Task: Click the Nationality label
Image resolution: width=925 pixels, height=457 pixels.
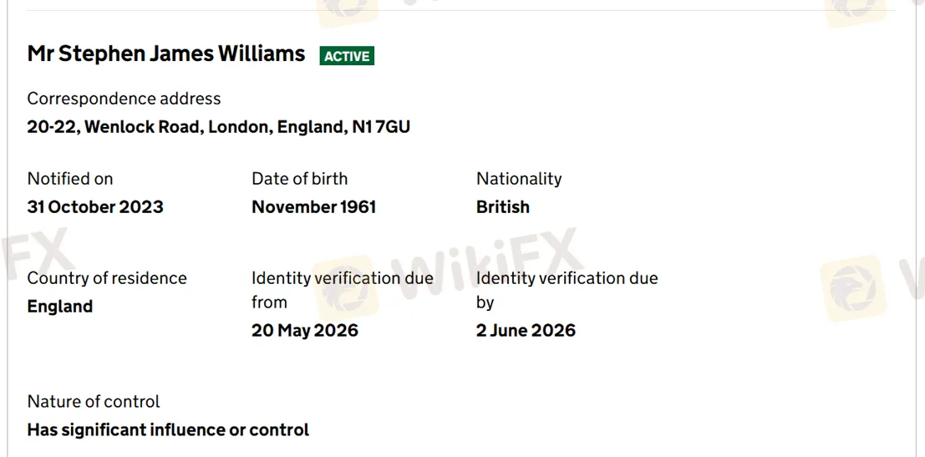Action: pyautogui.click(x=519, y=179)
